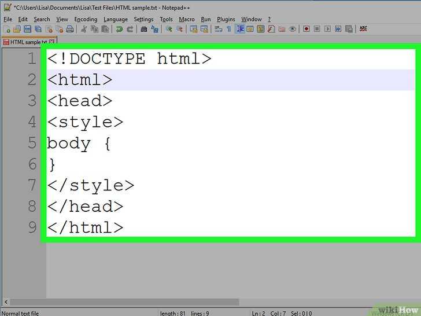The image size is (421, 316).
Task: Paste the clipboard using the Paste icon
Action: pos(105,29)
